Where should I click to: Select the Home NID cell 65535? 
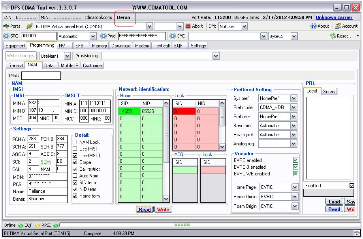pos(151,111)
